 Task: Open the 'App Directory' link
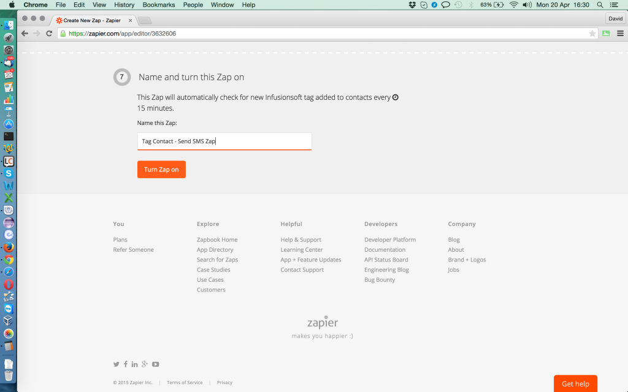coord(215,250)
